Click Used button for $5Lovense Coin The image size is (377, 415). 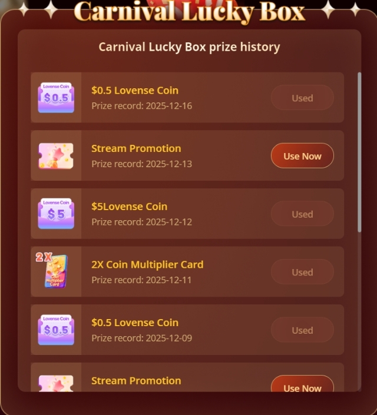[302, 214]
